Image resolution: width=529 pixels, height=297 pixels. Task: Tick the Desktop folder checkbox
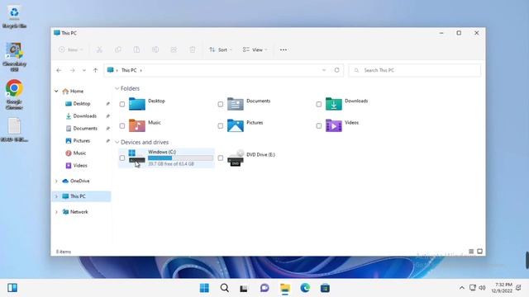[122, 105]
